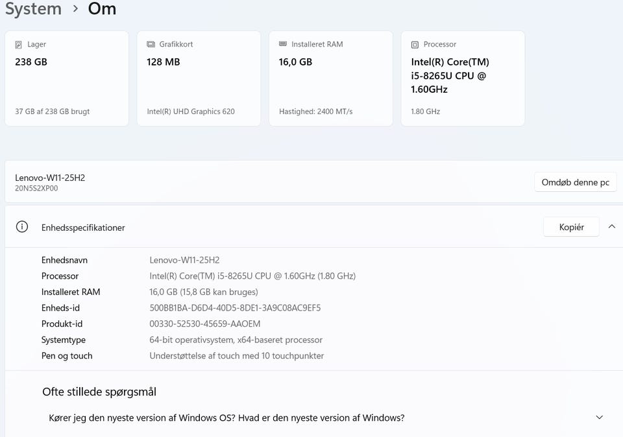The width and height of the screenshot is (623, 437).
Task: Click the breadcrumb arrow between System and Om
Action: click(75, 9)
